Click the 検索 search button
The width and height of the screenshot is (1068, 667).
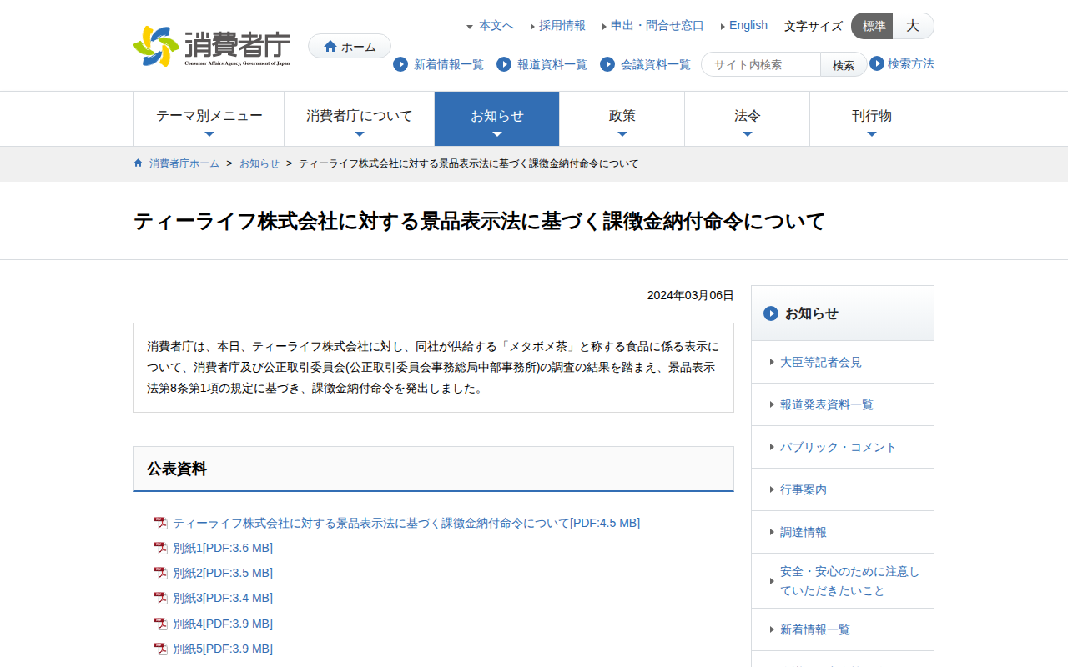tap(844, 64)
